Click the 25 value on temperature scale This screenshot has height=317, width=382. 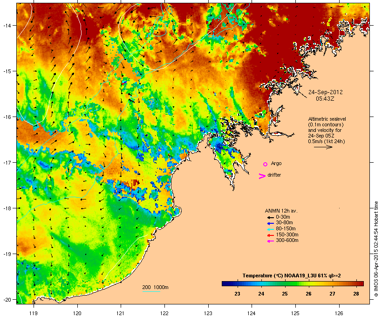coord(285,294)
